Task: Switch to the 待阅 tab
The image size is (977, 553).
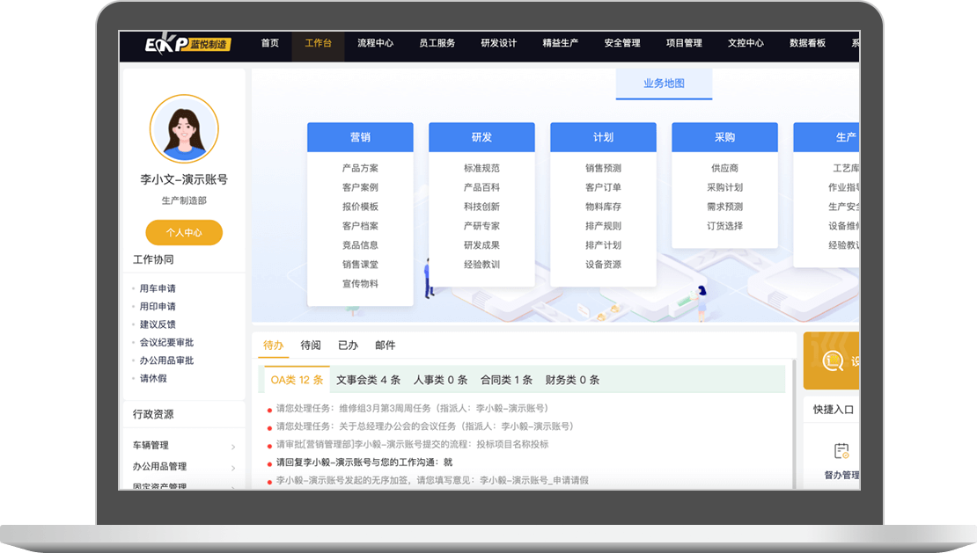Action: pyautogui.click(x=311, y=346)
